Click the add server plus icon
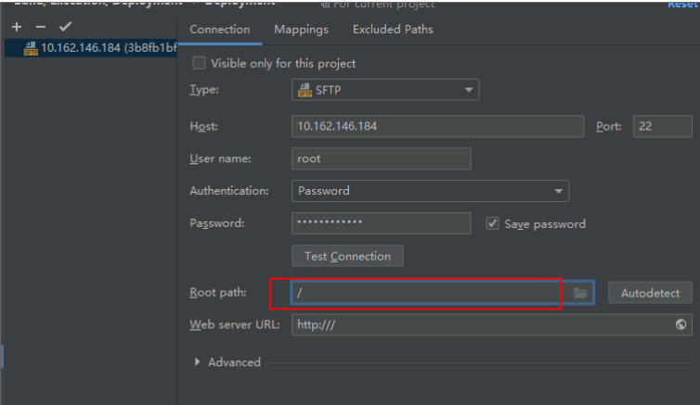 point(17,27)
